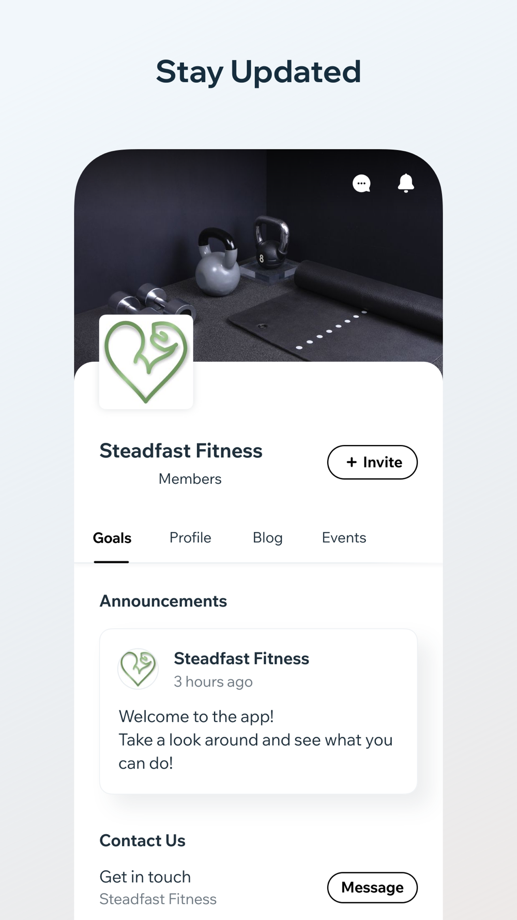The width and height of the screenshot is (517, 920).
Task: Open the Members link
Action: [190, 479]
